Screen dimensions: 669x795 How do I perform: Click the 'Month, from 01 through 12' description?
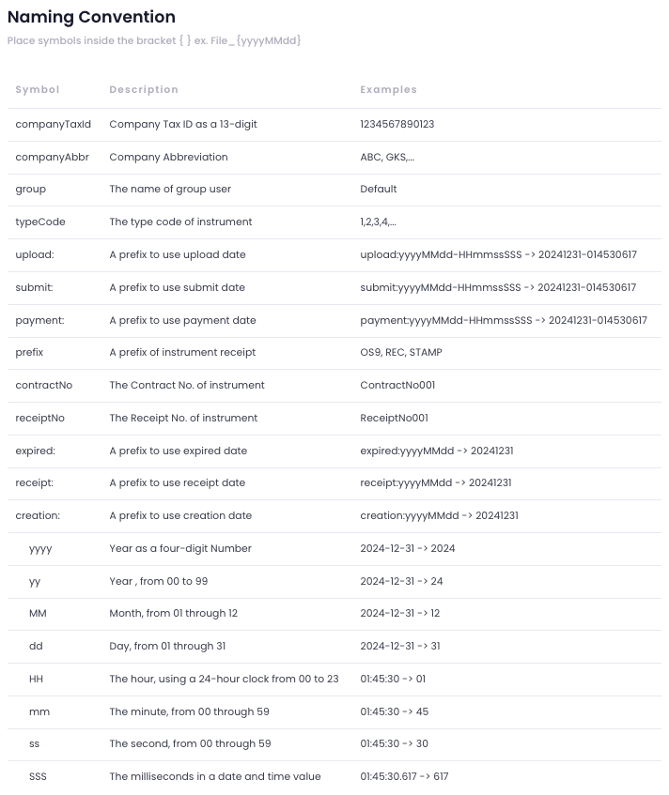pos(173,613)
